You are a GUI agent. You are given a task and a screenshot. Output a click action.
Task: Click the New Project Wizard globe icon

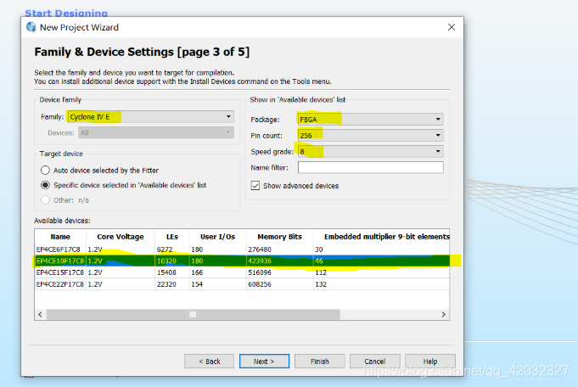(x=31, y=27)
